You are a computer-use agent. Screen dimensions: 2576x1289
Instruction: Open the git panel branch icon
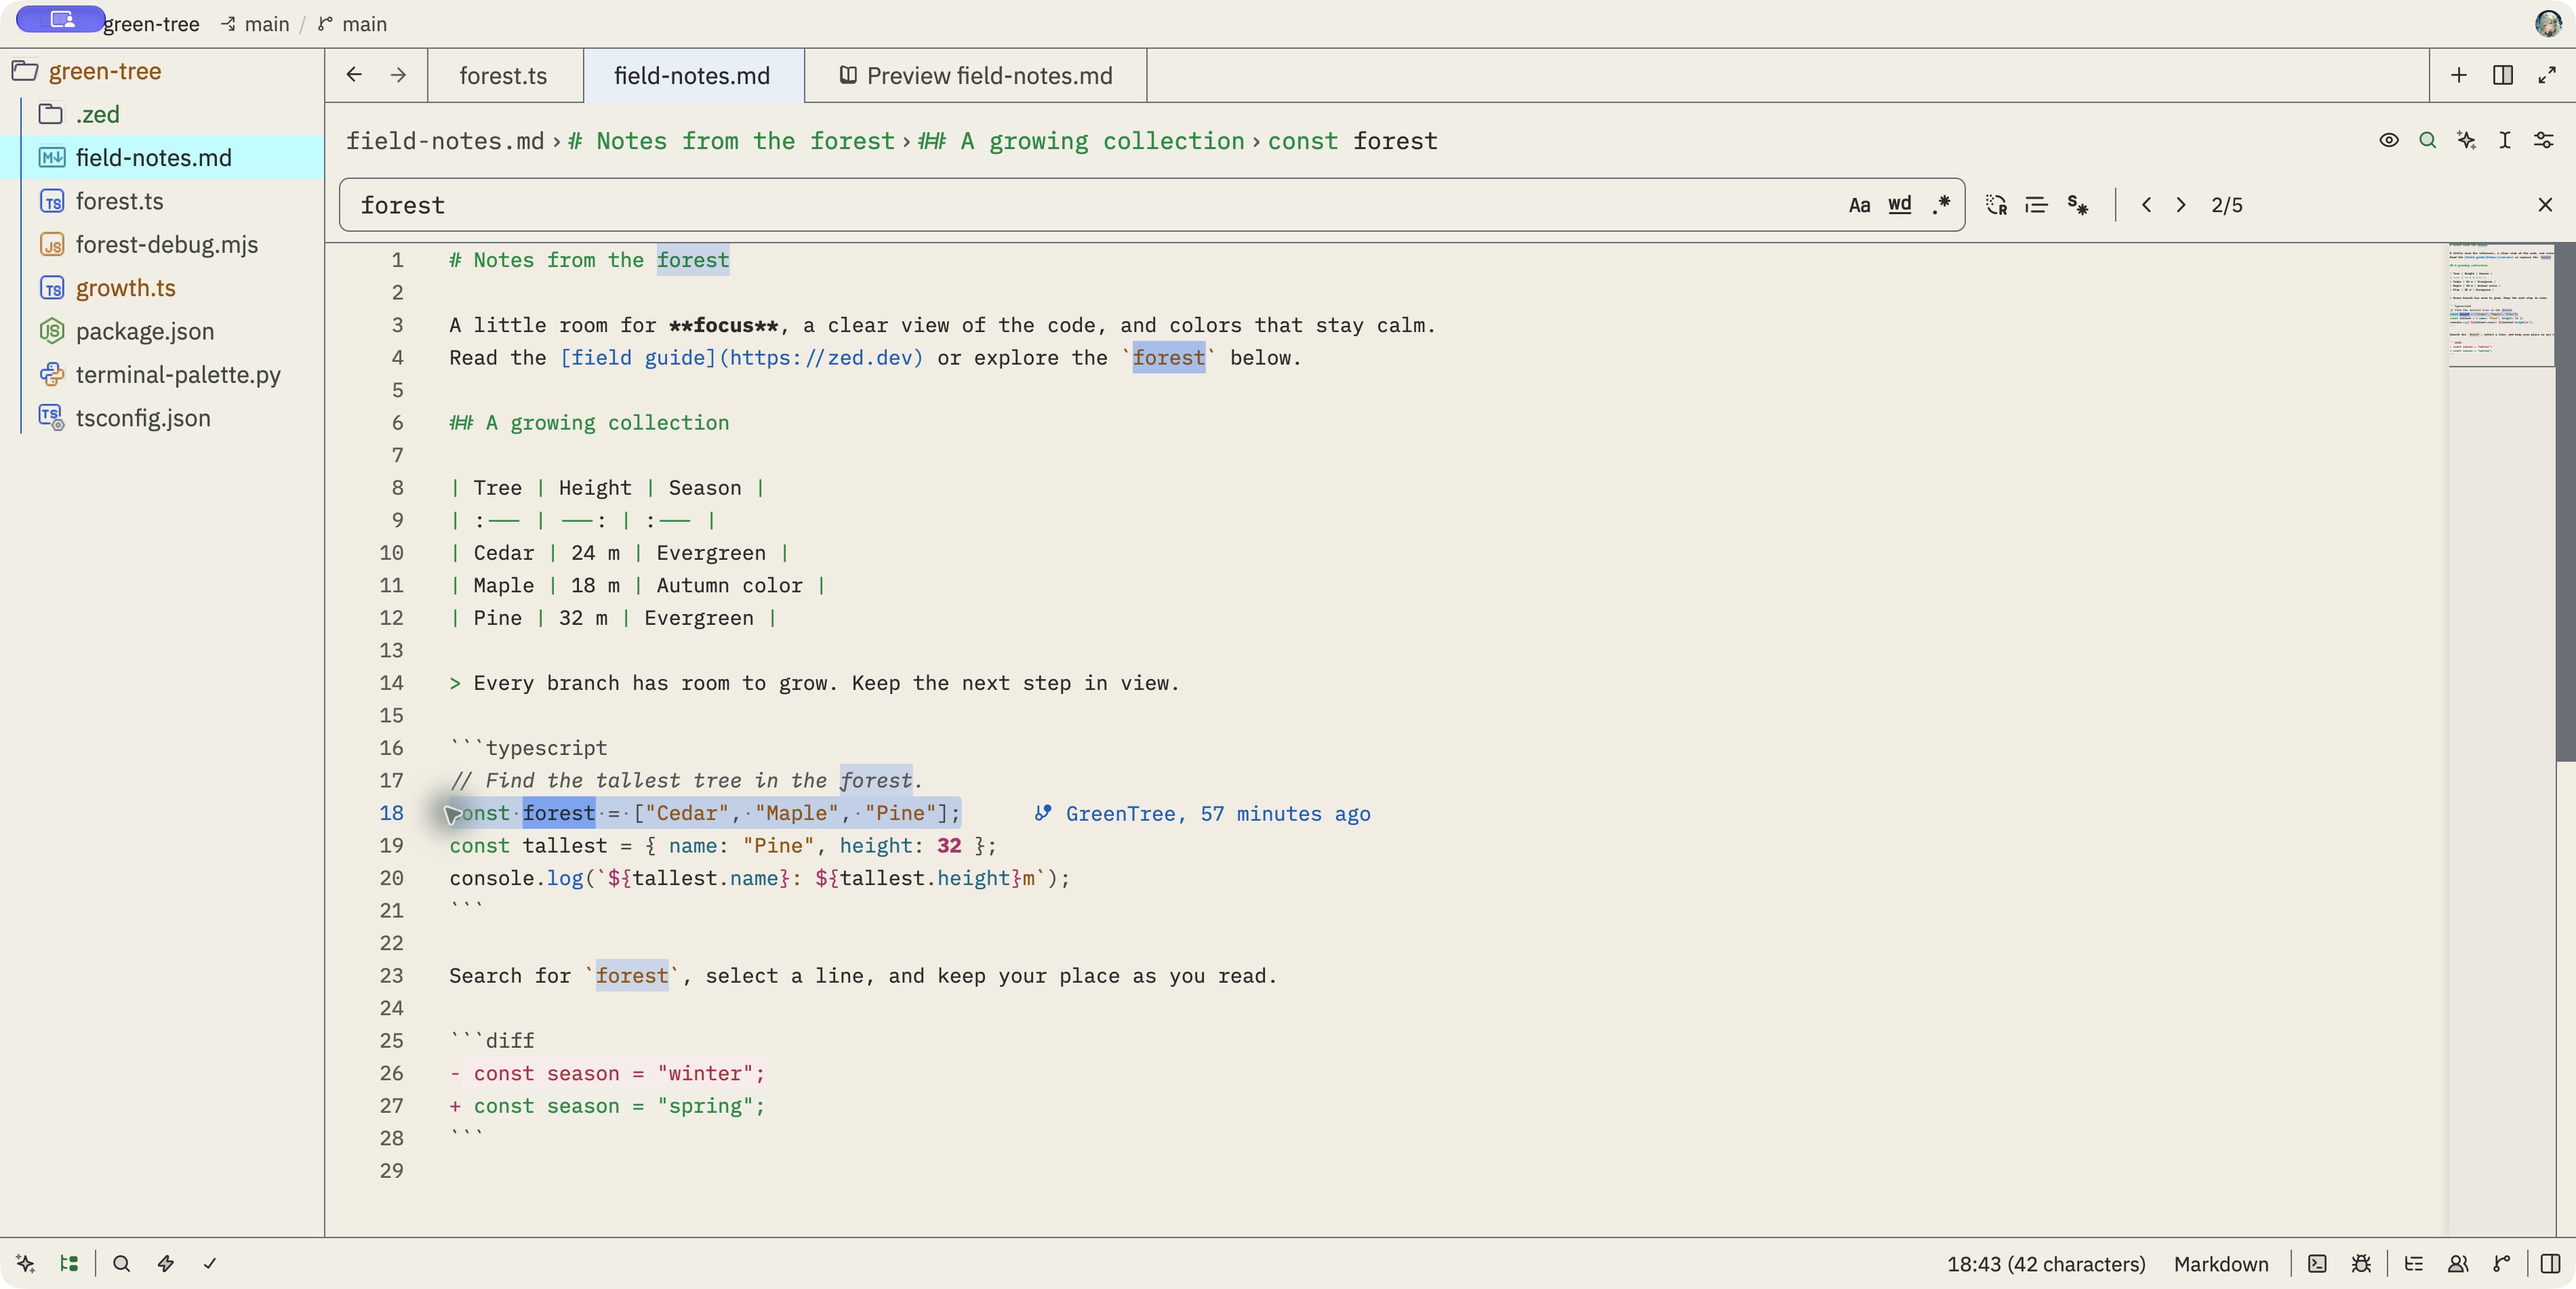coord(2502,1264)
